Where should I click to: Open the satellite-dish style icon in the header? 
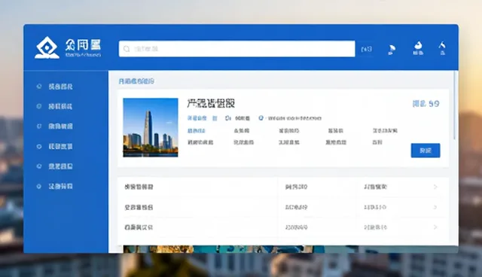click(x=392, y=50)
